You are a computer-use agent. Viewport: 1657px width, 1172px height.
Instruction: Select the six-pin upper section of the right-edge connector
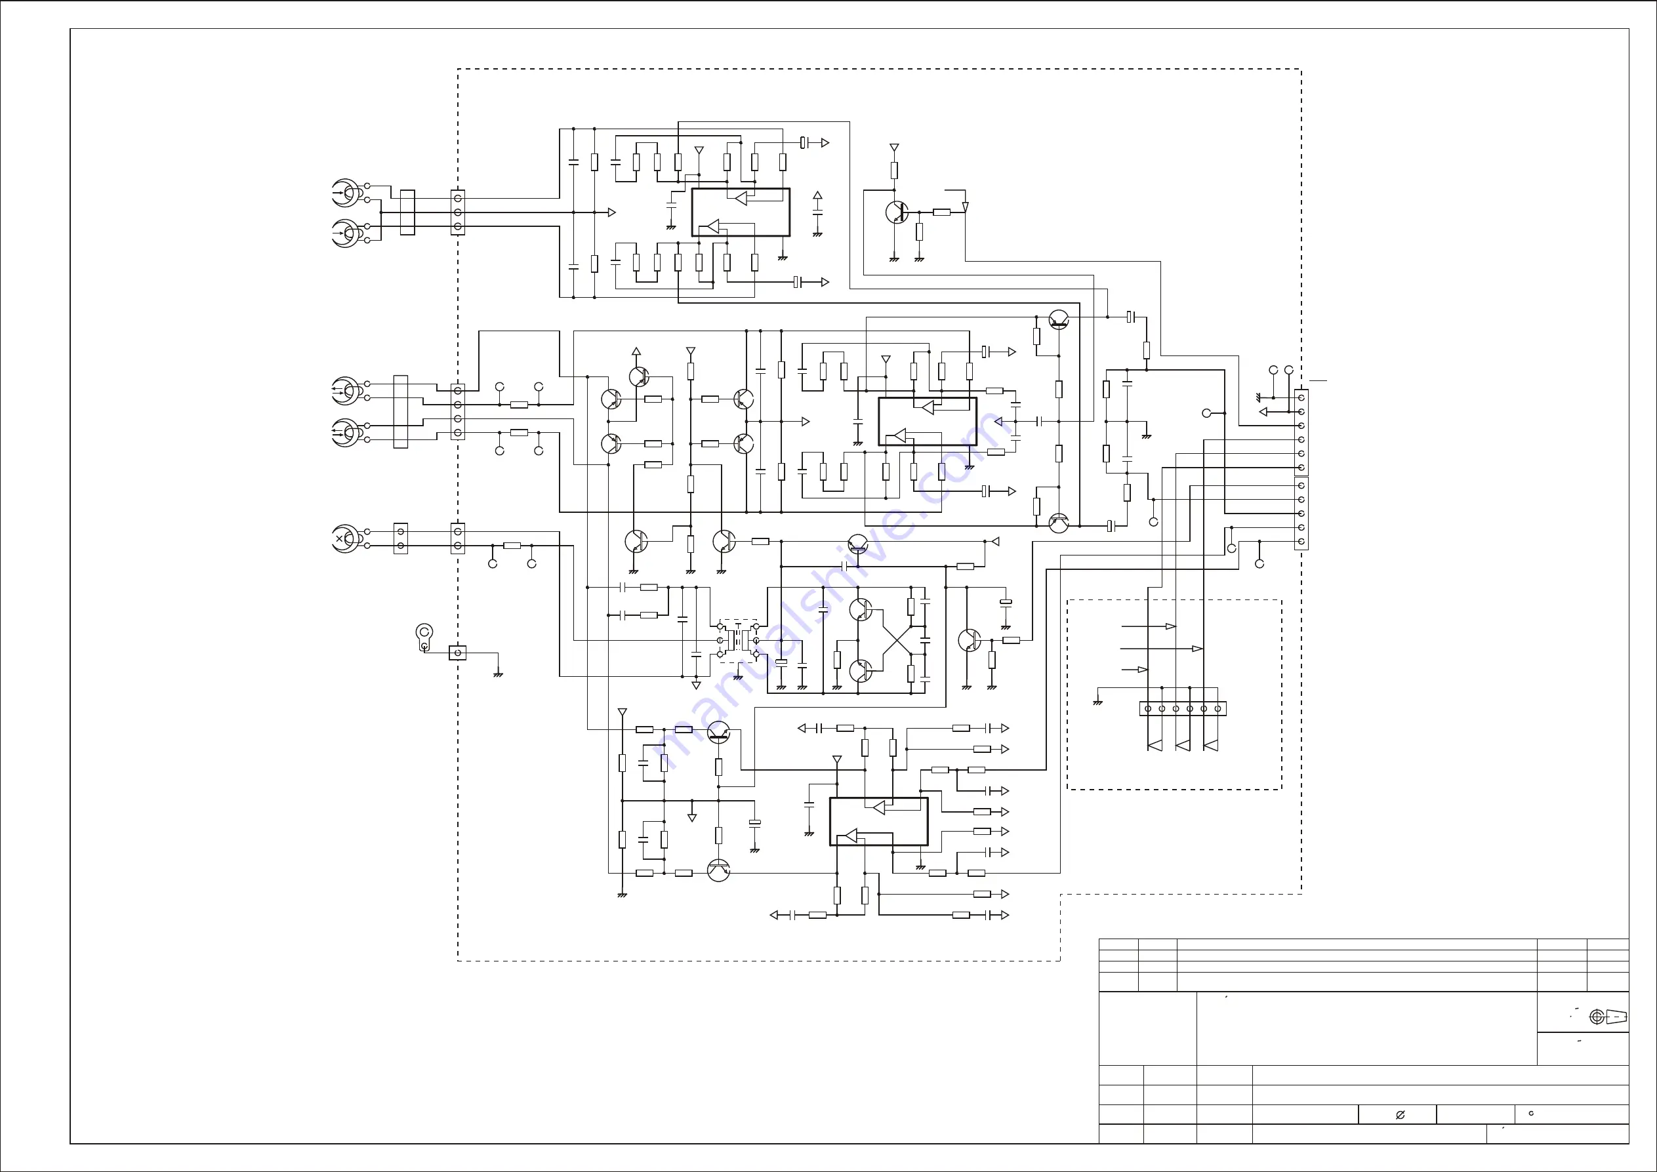pos(1301,433)
